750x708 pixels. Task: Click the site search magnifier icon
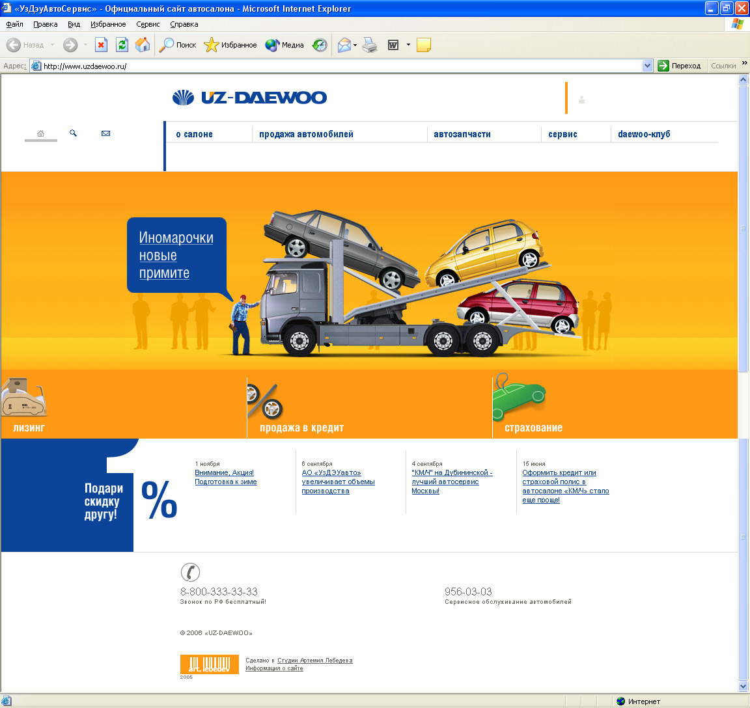pyautogui.click(x=73, y=133)
